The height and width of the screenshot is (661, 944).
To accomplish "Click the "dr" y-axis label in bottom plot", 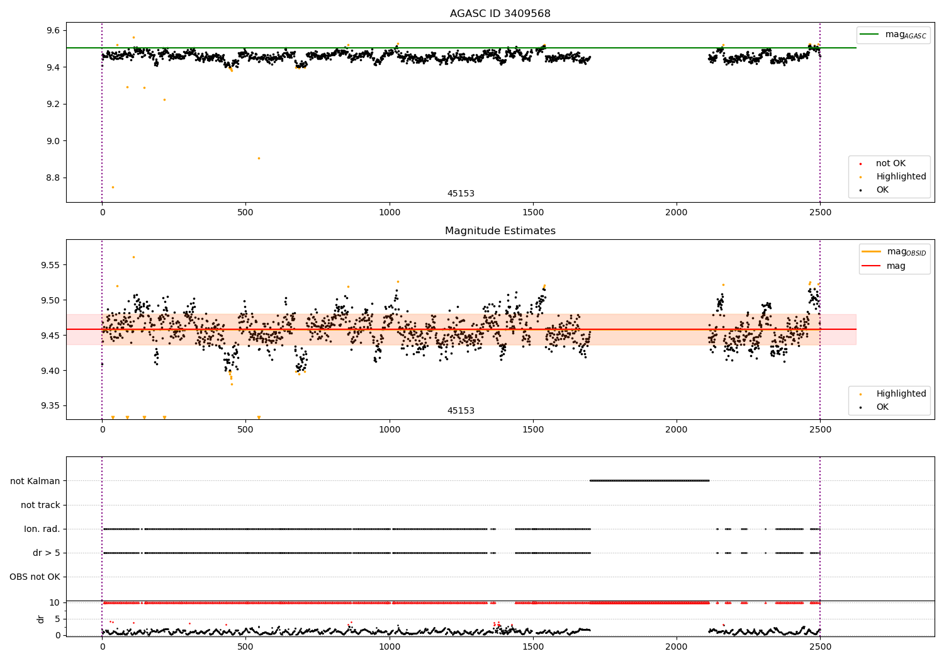I will coord(40,619).
